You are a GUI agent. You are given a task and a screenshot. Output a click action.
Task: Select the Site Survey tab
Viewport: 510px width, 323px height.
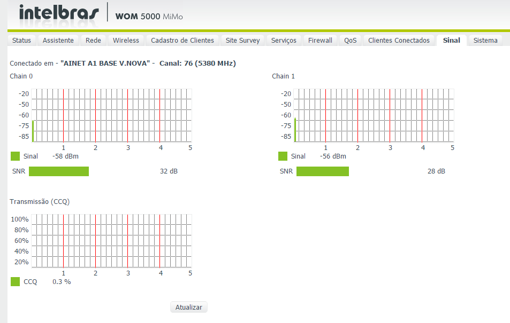point(242,40)
